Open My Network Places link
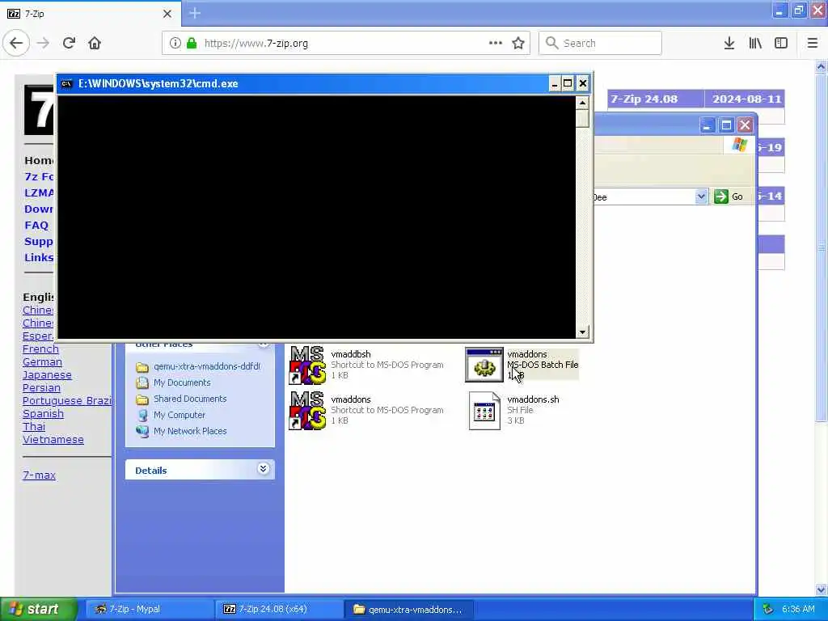Screen dimensions: 828x621 coord(182,432)
